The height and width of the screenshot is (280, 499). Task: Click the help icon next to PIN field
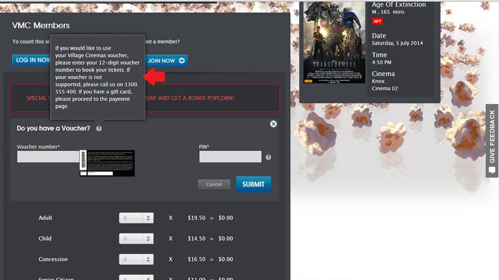coord(268,157)
